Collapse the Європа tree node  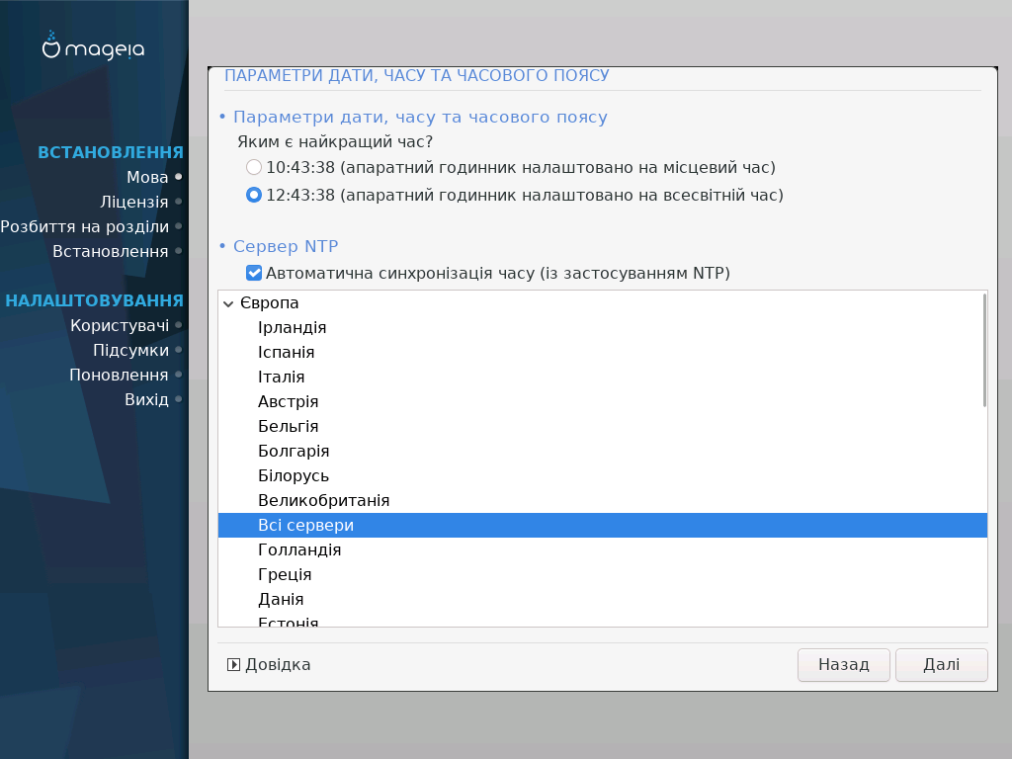point(229,303)
